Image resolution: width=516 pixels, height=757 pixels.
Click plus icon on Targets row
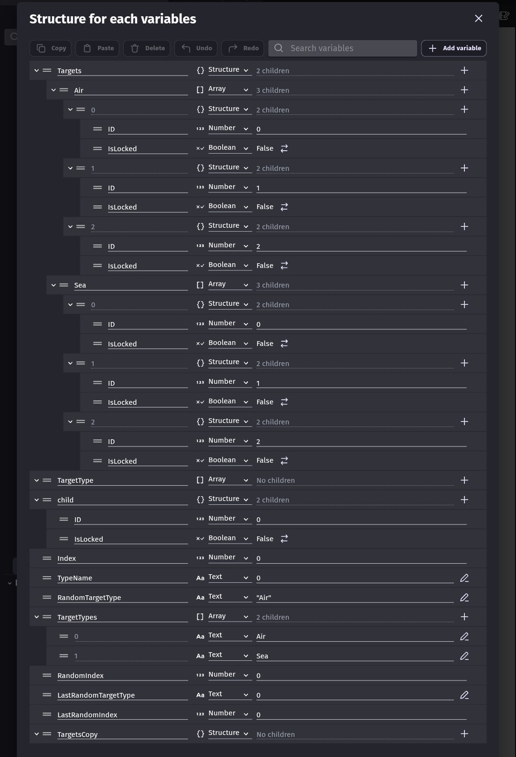coord(464,70)
